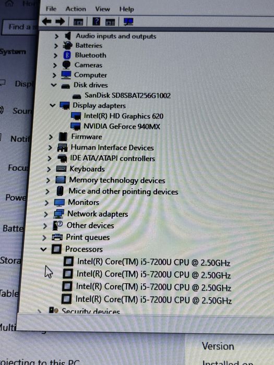Open Notifications in Settings window sidebar
Image resolution: width=274 pixels, height=365 pixels.
(20, 139)
